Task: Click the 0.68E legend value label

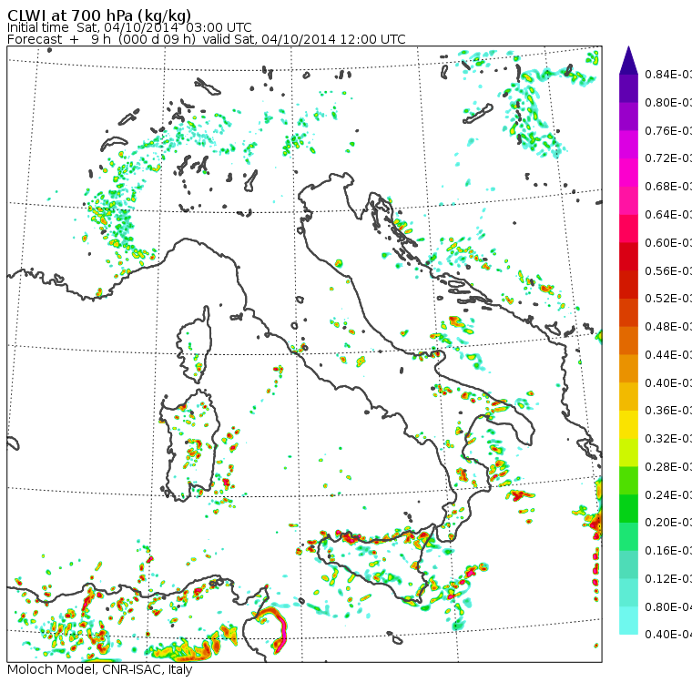Action: (668, 187)
